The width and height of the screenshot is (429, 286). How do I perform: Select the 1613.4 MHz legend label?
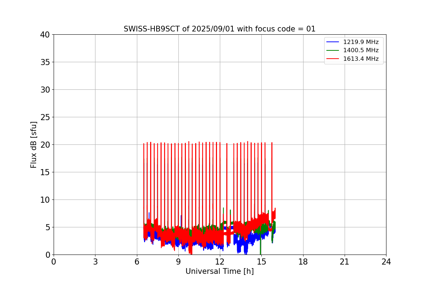coord(361,59)
